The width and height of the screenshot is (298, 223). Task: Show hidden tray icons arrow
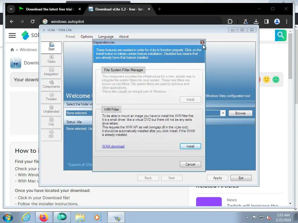coord(247,217)
